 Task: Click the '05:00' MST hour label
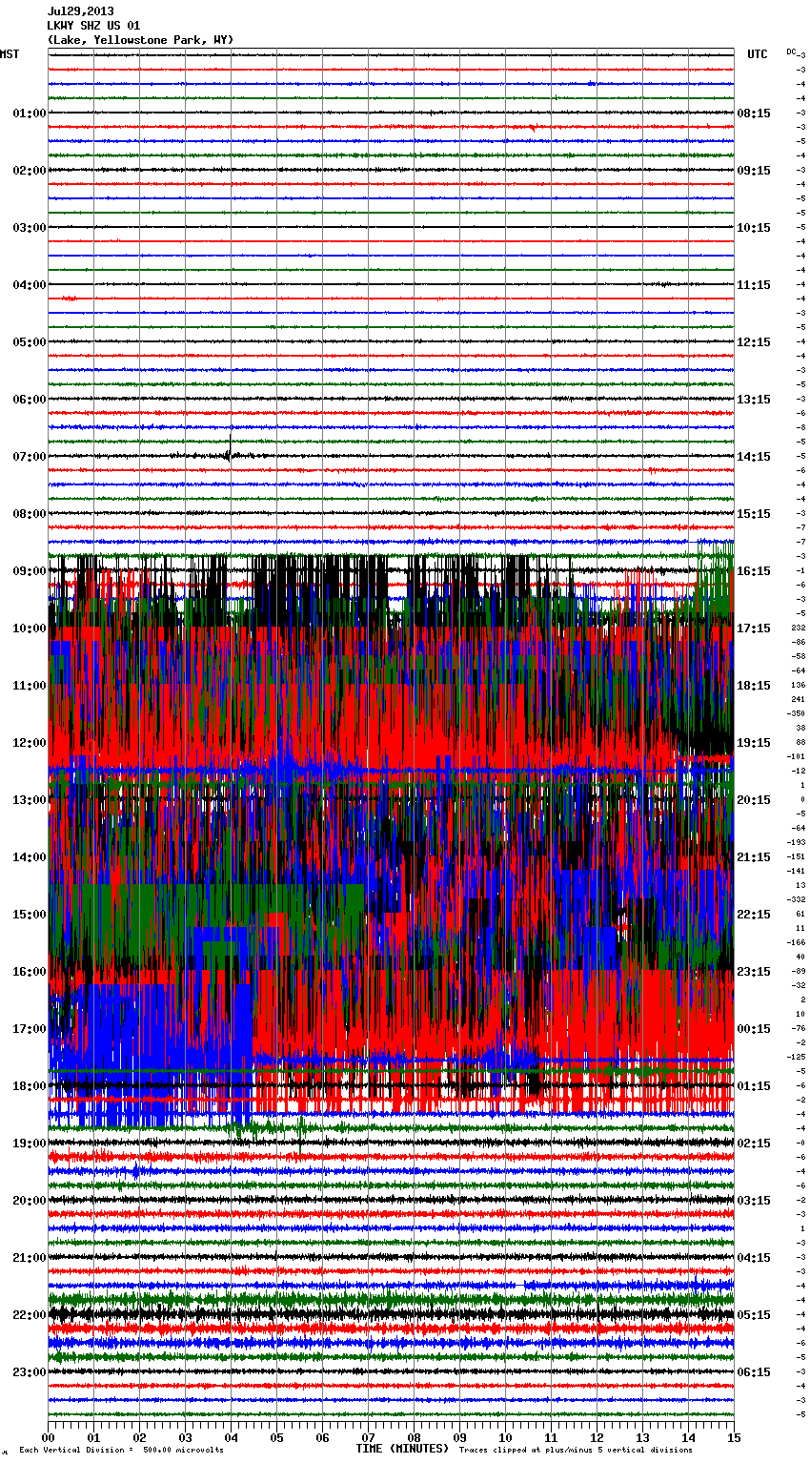pos(29,342)
